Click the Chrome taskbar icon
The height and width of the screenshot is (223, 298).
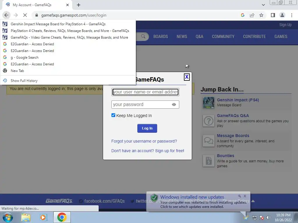click(62, 217)
